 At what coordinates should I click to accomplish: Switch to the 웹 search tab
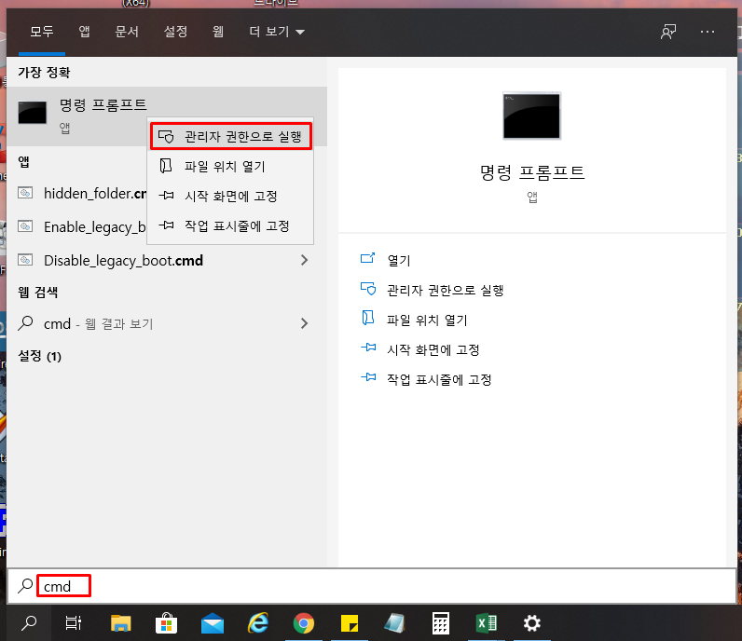(218, 32)
